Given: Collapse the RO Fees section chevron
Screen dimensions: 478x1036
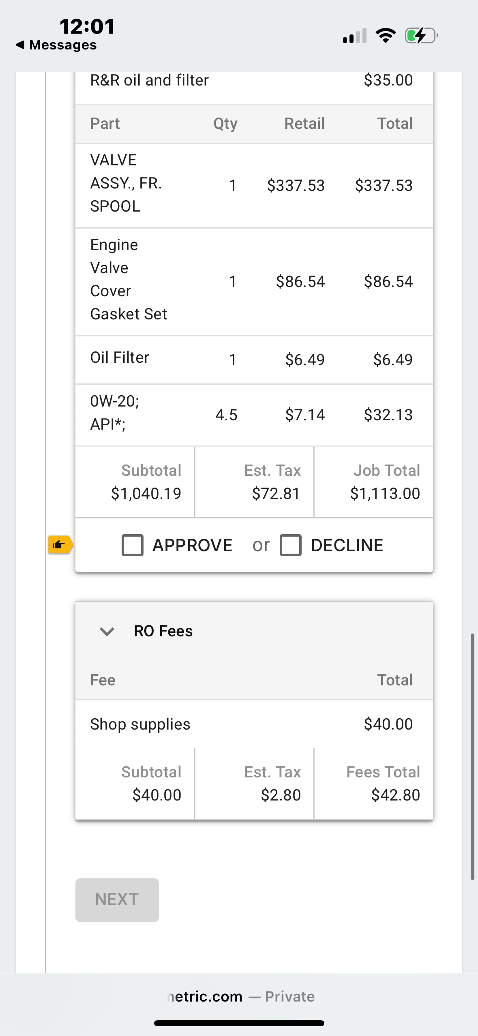Looking at the screenshot, I should click(x=107, y=631).
